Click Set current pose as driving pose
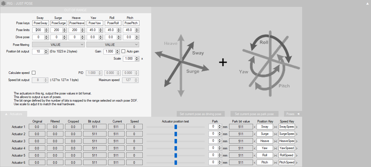Image resolution: width=371 pixels, height=167 pixels. (x=201, y=114)
